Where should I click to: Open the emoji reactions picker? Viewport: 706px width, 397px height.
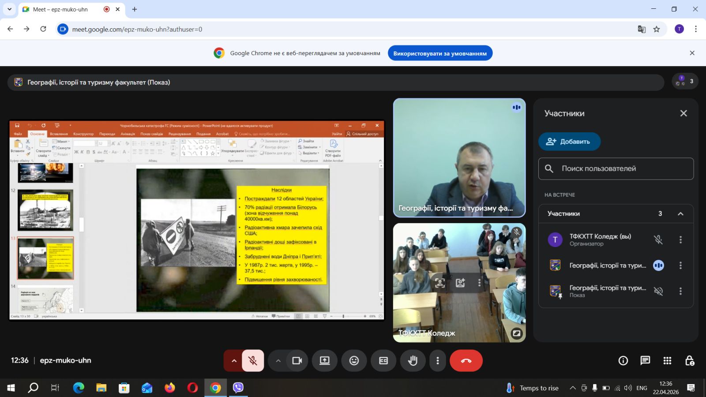coord(354,361)
